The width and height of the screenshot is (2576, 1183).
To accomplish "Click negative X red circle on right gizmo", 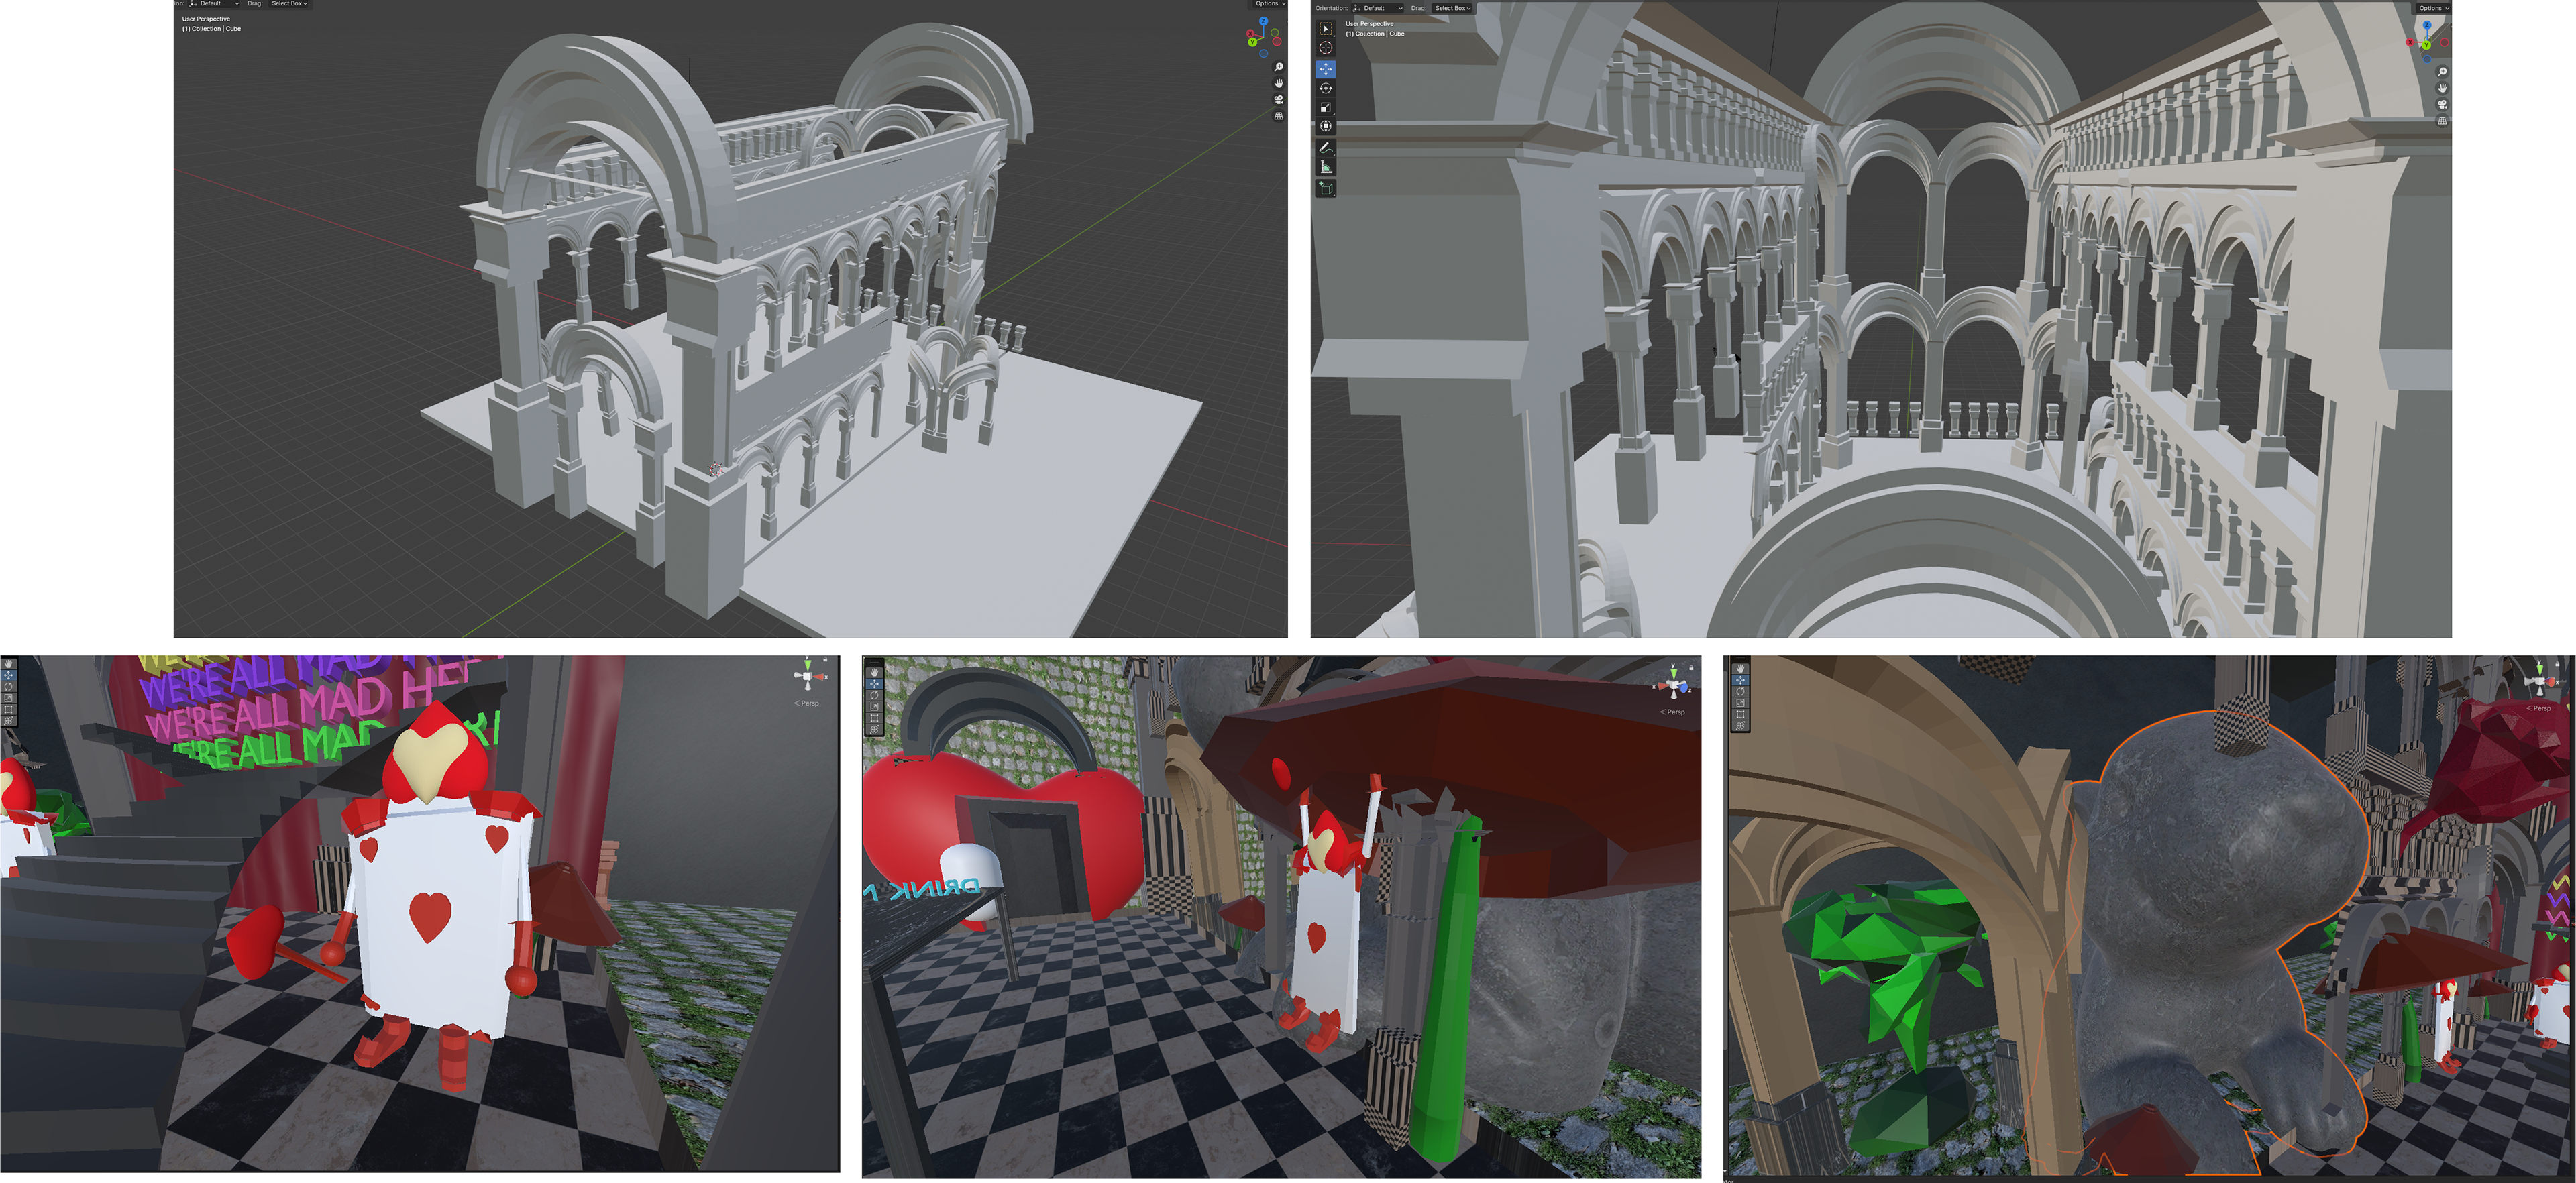I will coord(2445,42).
